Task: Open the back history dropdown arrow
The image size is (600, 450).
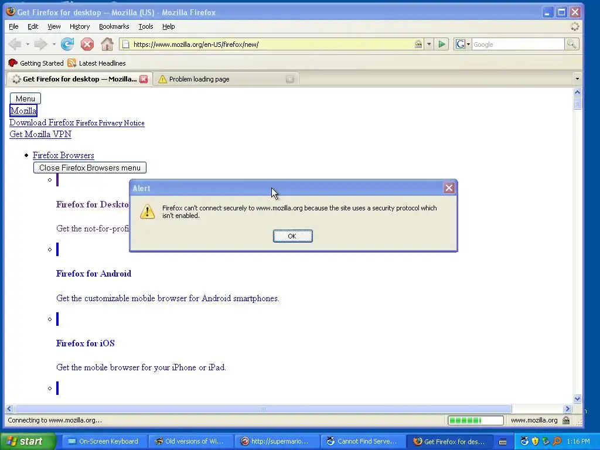Action: 28,45
